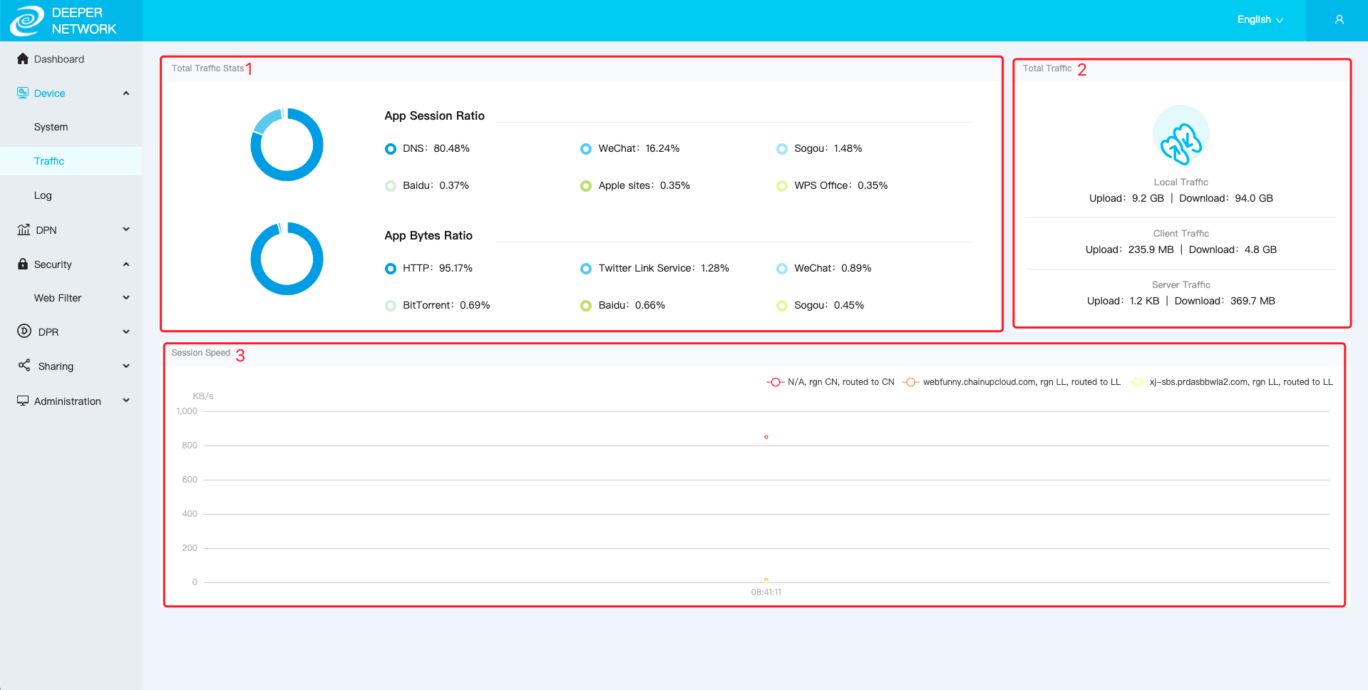
Task: Open the English language dropdown
Action: pos(1260,20)
